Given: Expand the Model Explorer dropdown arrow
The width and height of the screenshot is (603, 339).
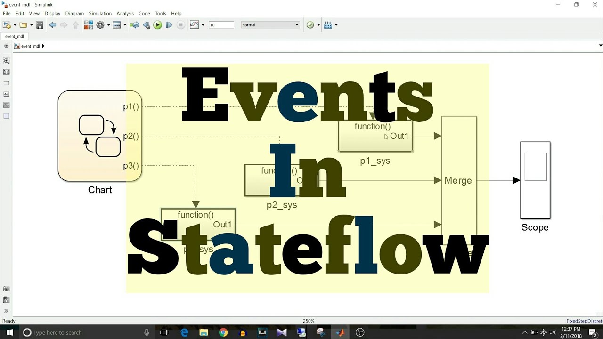Looking at the screenshot, I should [124, 25].
